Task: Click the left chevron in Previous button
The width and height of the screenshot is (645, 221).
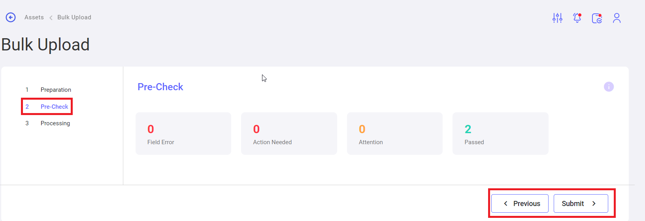Action: click(x=505, y=204)
